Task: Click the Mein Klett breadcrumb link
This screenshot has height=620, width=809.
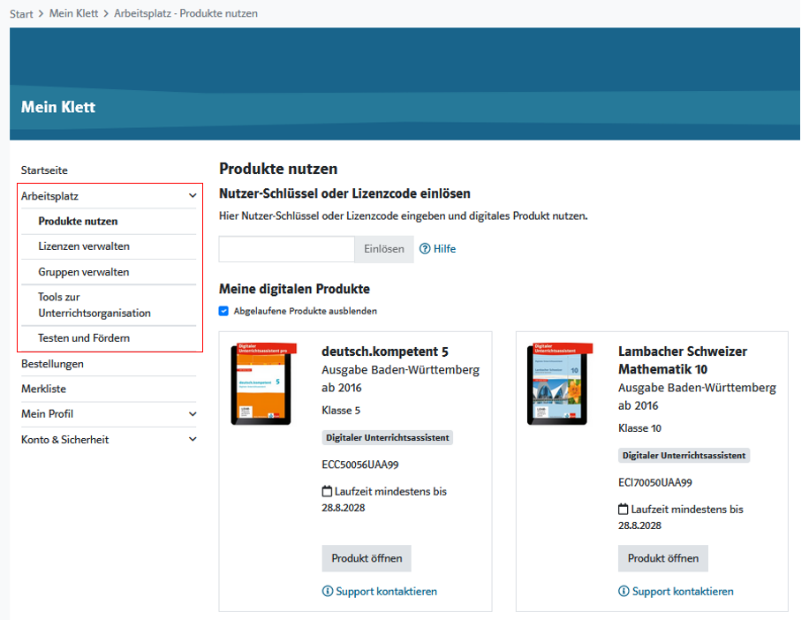Action: [74, 13]
